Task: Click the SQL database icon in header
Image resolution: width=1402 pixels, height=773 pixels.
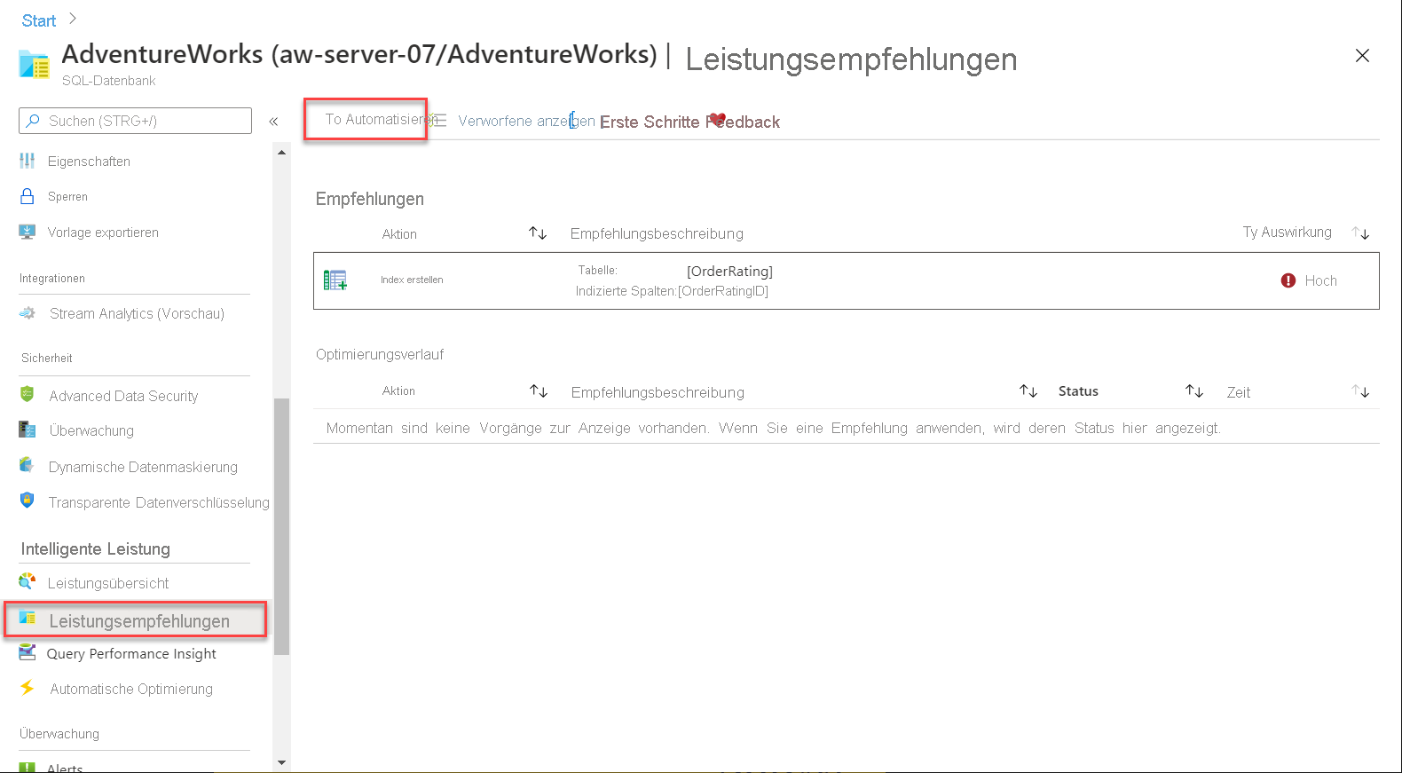Action: coord(34,65)
